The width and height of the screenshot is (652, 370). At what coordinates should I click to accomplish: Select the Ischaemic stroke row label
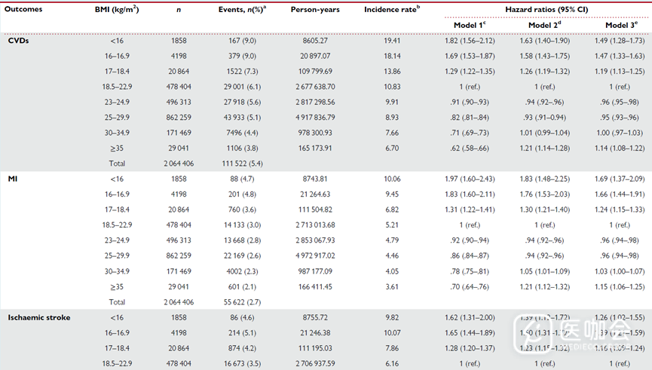(x=38, y=318)
